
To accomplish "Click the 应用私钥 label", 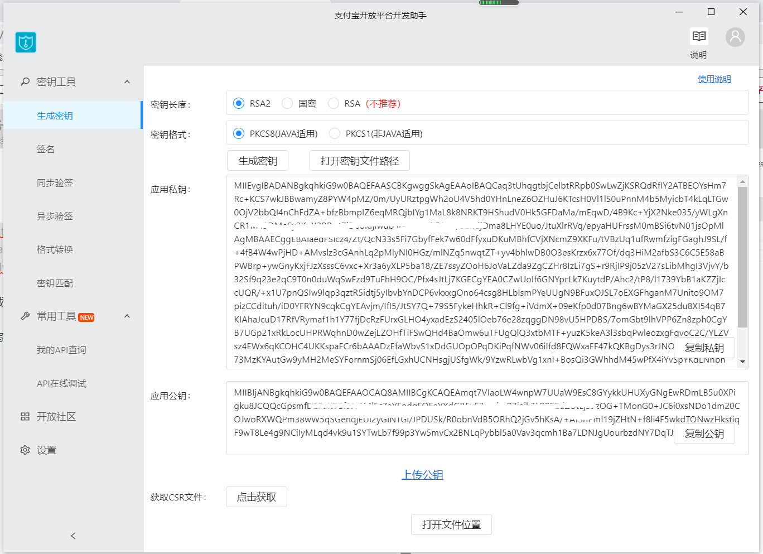I will click(x=171, y=189).
